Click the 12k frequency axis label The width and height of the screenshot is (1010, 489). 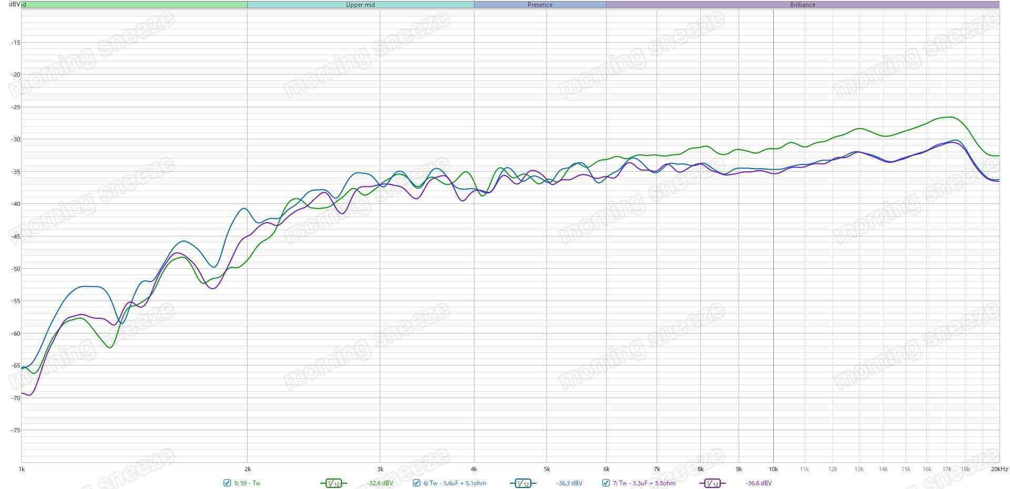coord(833,469)
